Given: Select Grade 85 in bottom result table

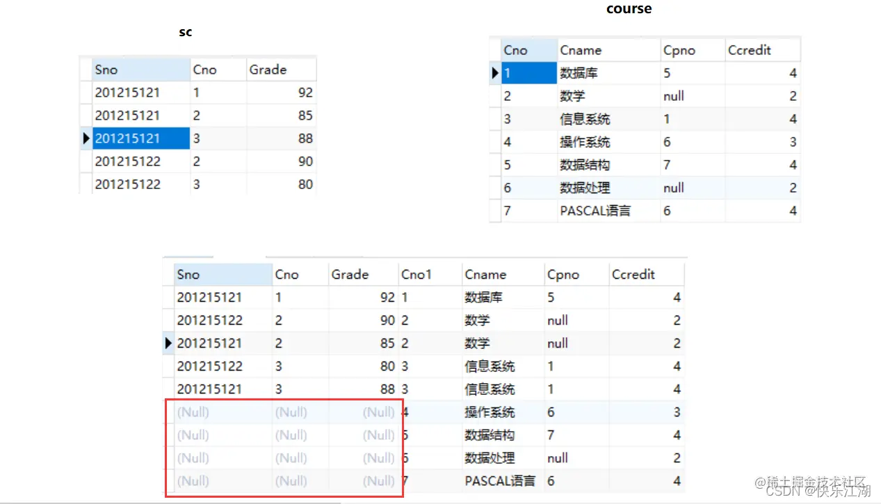Looking at the screenshot, I should [364, 343].
